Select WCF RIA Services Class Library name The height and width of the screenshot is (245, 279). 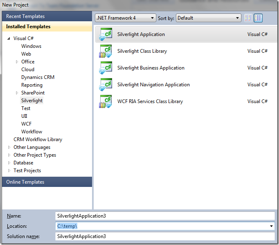[150, 101]
